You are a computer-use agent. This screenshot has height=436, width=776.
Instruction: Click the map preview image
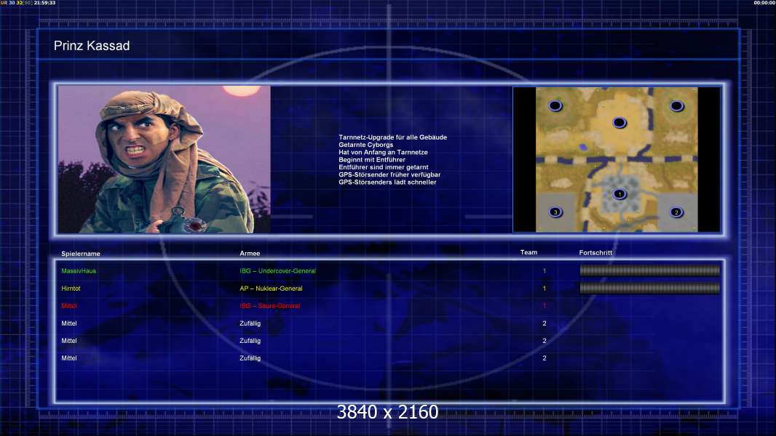tap(617, 159)
